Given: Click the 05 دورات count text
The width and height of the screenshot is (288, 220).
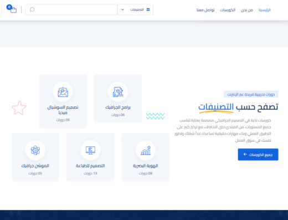Looking at the screenshot, I should click(35, 173).
